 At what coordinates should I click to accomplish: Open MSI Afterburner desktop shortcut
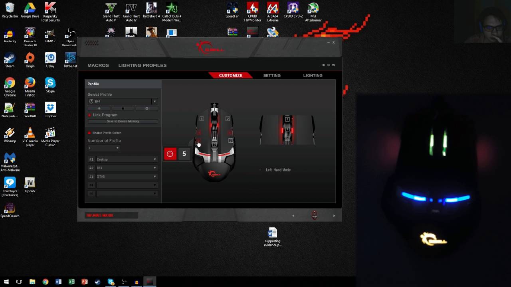[x=313, y=13]
